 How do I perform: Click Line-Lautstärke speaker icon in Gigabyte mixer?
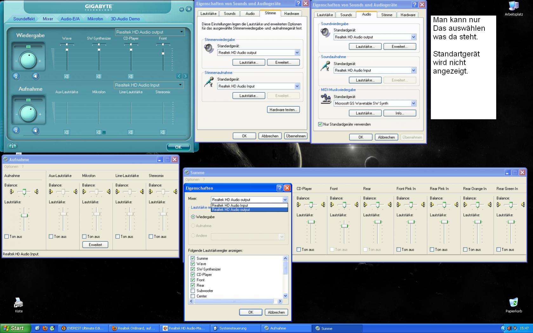click(131, 132)
